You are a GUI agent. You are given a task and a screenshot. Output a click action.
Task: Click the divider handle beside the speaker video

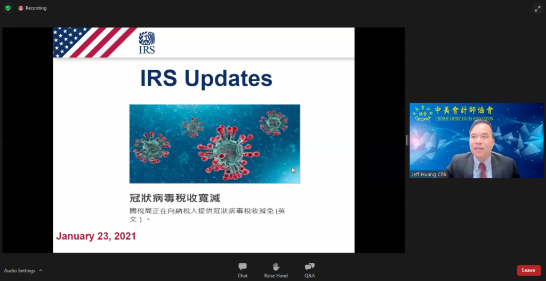coord(407,140)
